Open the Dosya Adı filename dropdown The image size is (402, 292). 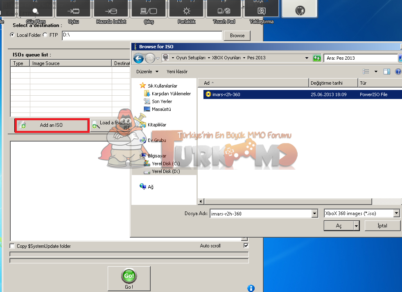(315, 213)
